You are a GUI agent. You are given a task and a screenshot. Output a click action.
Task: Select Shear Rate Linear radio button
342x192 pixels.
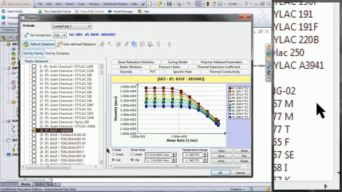(x=132, y=154)
